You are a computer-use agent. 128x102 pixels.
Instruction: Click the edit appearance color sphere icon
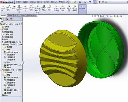pyautogui.click(x=115, y=16)
